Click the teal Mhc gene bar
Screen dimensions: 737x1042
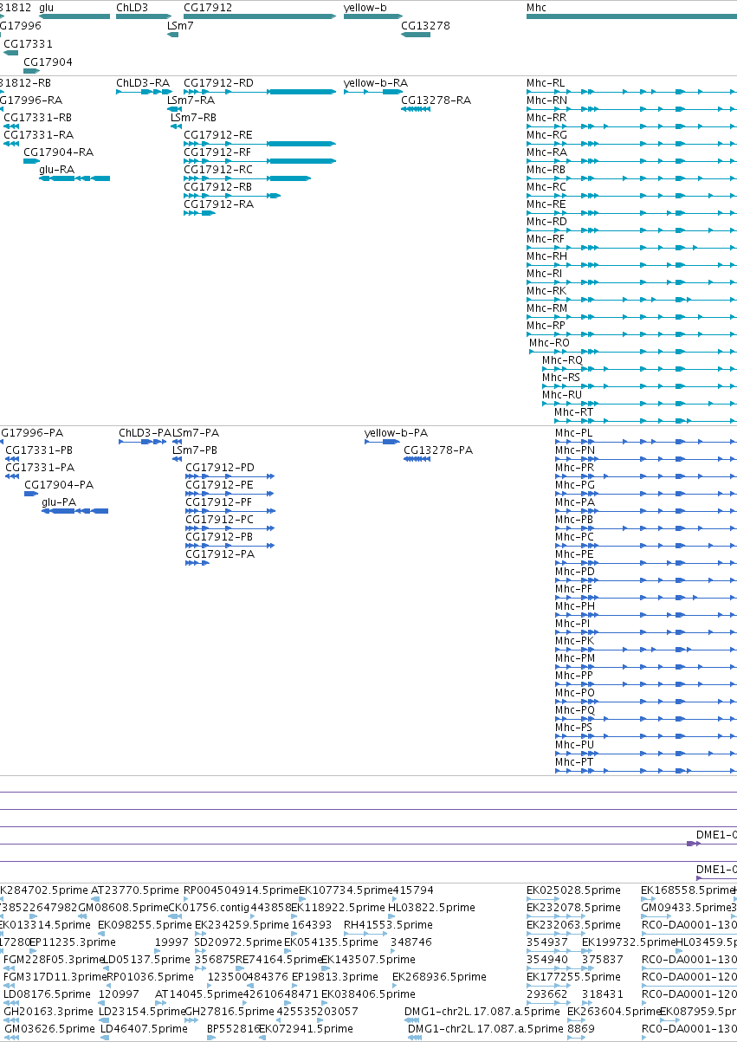tap(631, 16)
